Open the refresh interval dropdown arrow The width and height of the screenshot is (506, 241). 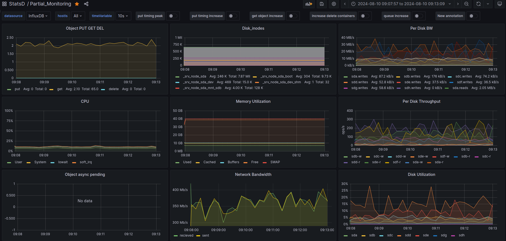tap(488, 4)
